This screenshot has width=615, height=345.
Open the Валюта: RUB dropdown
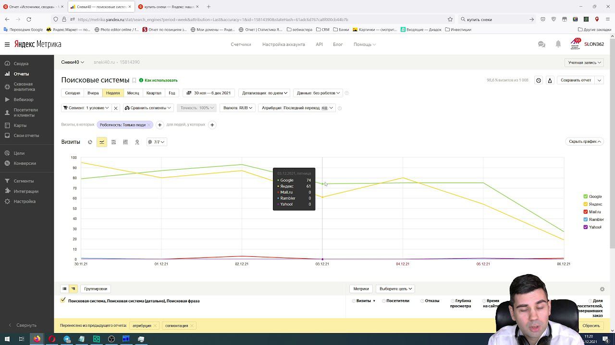(x=237, y=108)
